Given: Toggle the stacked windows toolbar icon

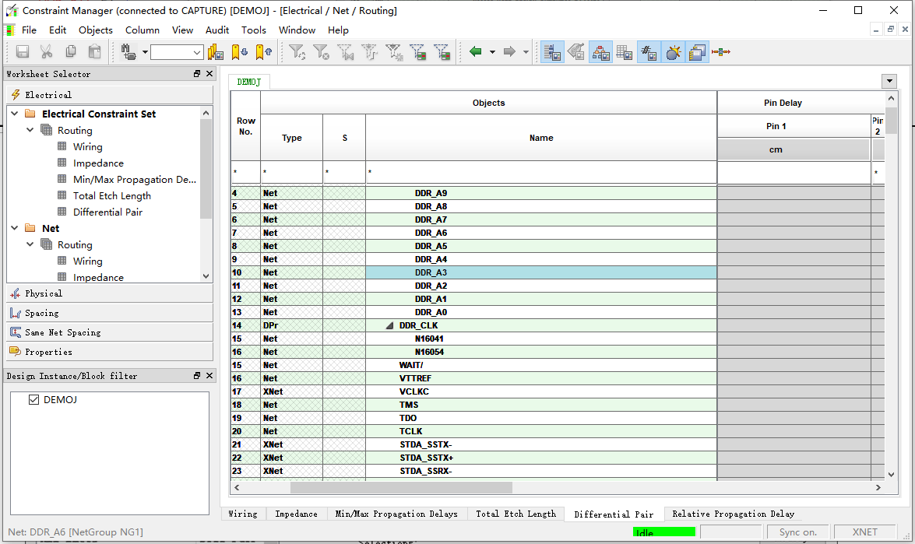Looking at the screenshot, I should pyautogui.click(x=697, y=52).
